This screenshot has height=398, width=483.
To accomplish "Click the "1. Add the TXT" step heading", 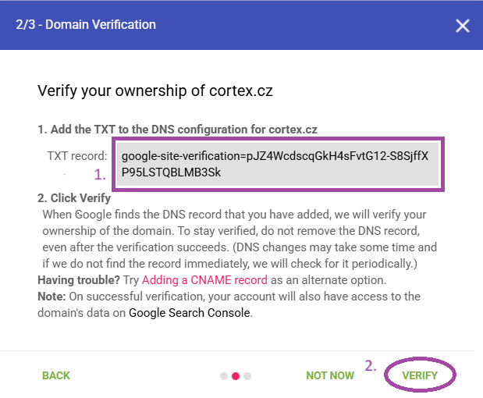I will pos(177,129).
